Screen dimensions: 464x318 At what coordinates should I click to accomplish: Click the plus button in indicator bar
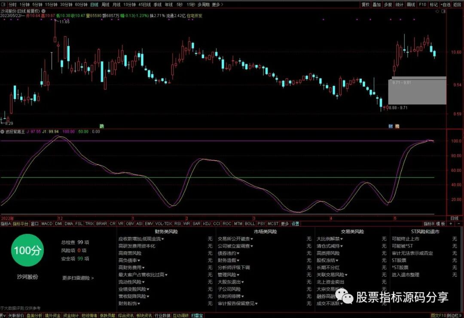tap(451, 224)
